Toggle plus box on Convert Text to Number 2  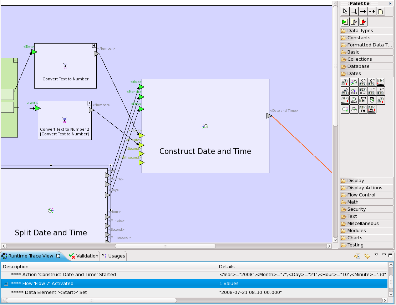coord(89,103)
